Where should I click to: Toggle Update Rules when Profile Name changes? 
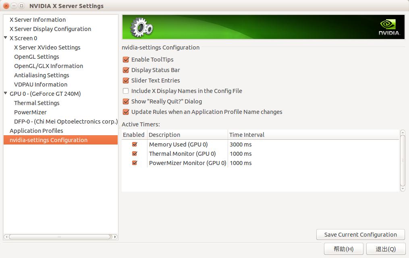coord(126,112)
